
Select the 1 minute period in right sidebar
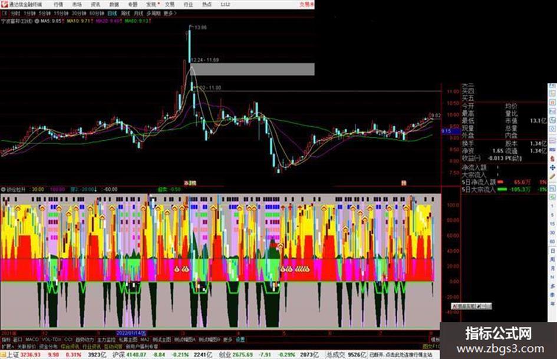coord(552,206)
